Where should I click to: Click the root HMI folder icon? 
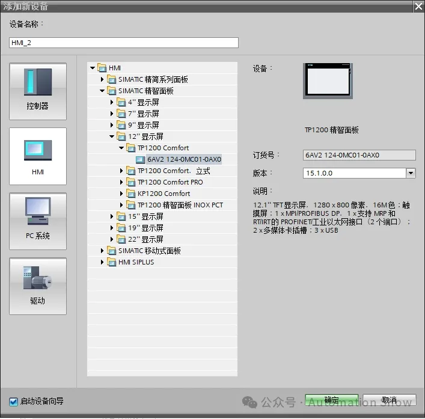tap(102, 68)
